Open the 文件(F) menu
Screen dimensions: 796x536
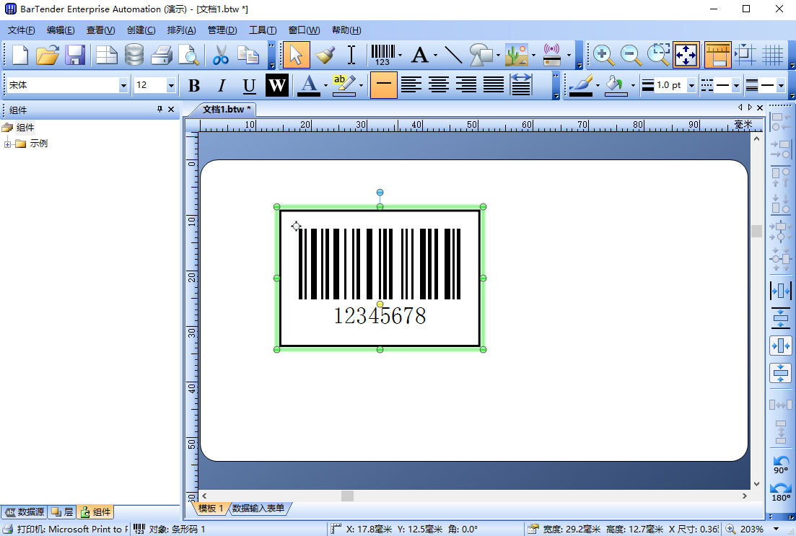[22, 30]
